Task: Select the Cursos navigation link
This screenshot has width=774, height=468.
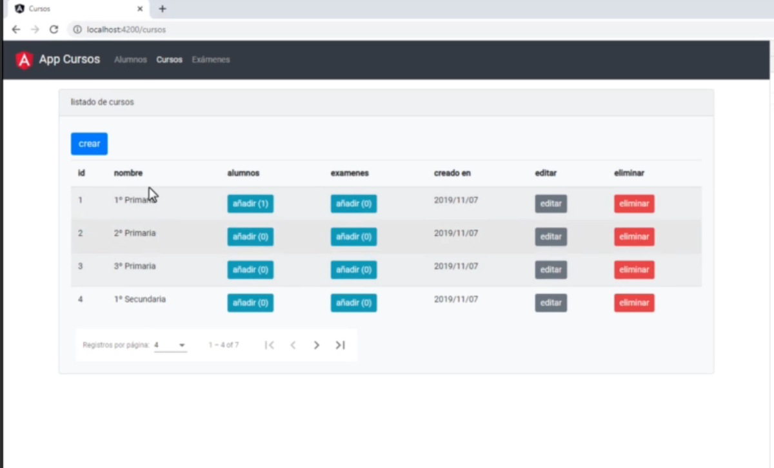Action: 169,60
